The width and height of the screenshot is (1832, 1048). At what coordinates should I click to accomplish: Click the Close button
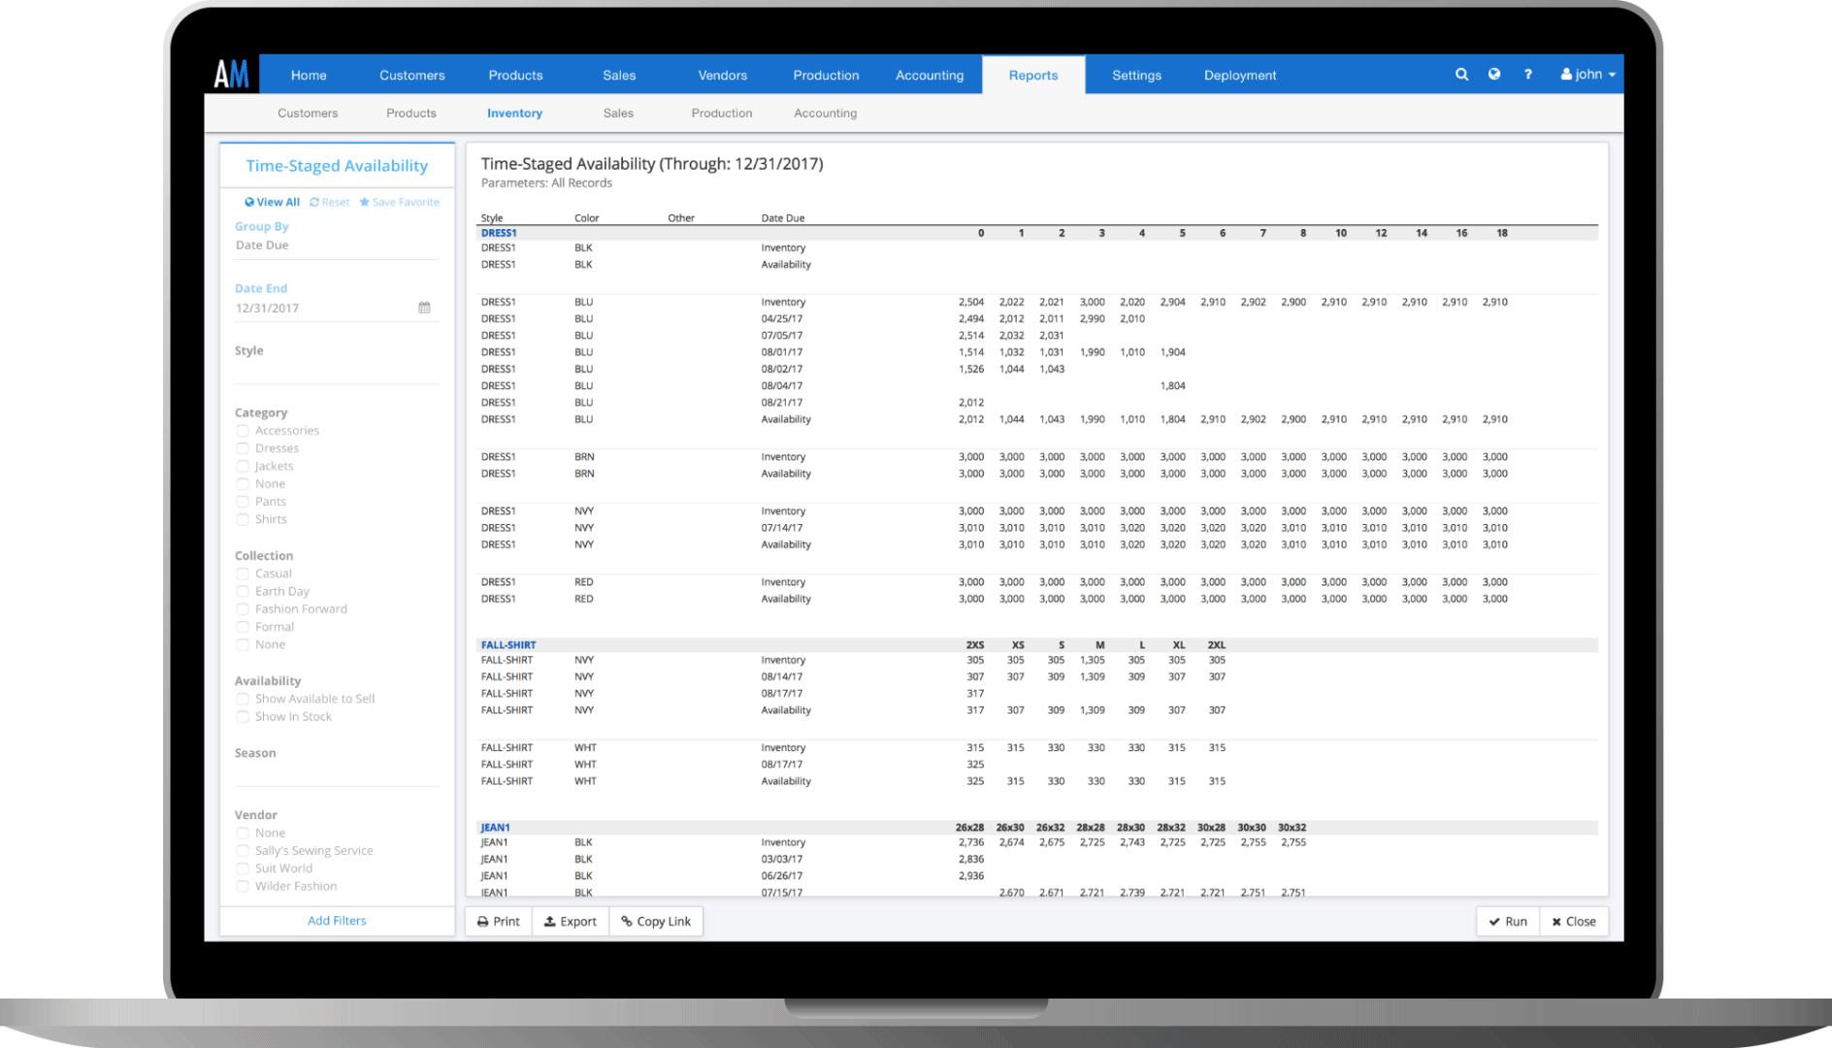pos(1574,922)
